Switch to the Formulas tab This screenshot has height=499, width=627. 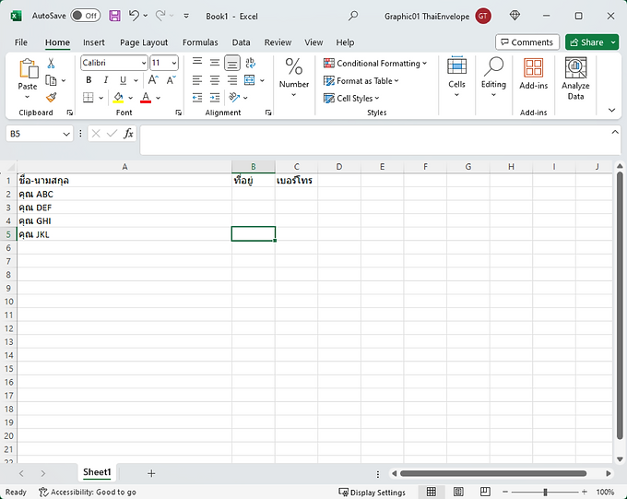[x=200, y=42]
